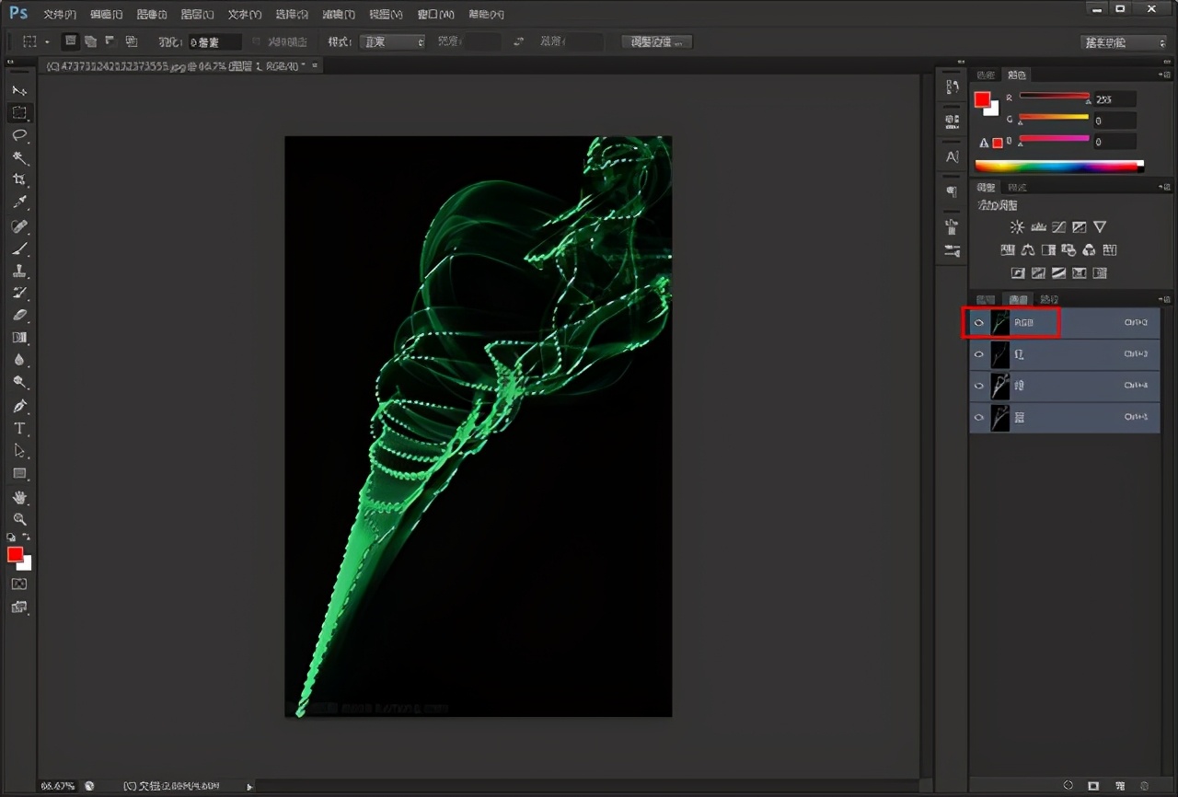Select the Rectangular Marquee tool
The height and width of the screenshot is (797, 1178).
click(x=19, y=113)
